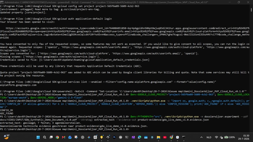Open the white A app icon
The height and width of the screenshot is (142, 253).
(x=177, y=137)
